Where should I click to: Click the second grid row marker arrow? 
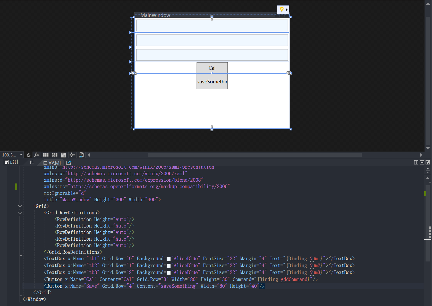[x=130, y=47]
